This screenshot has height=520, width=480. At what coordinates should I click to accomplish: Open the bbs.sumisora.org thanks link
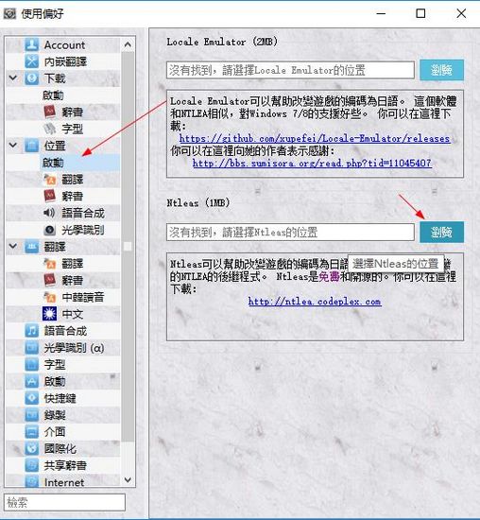(x=312, y=164)
